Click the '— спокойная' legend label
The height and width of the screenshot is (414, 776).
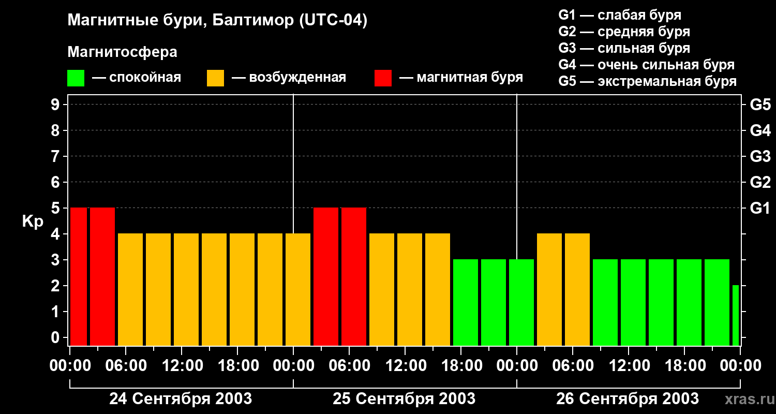point(137,78)
